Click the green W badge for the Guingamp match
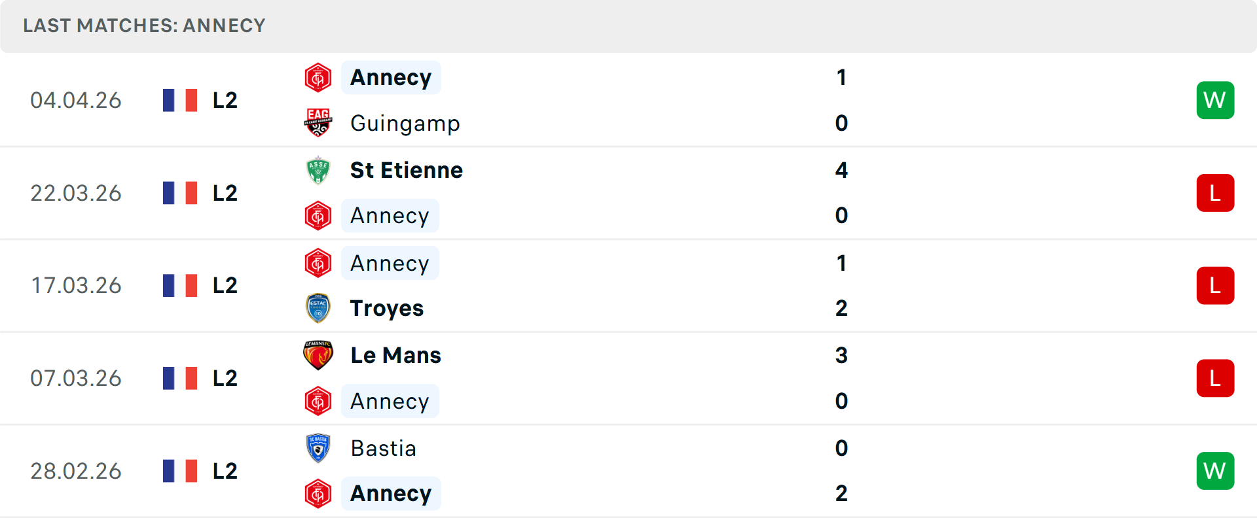Image resolution: width=1257 pixels, height=518 pixels. point(1215,100)
